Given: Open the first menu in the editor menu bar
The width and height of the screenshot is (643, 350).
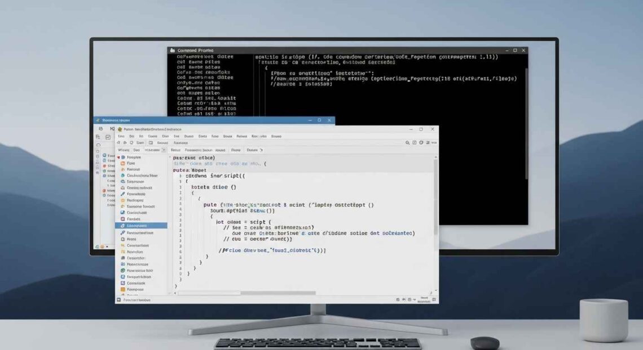Looking at the screenshot, I should [x=120, y=136].
